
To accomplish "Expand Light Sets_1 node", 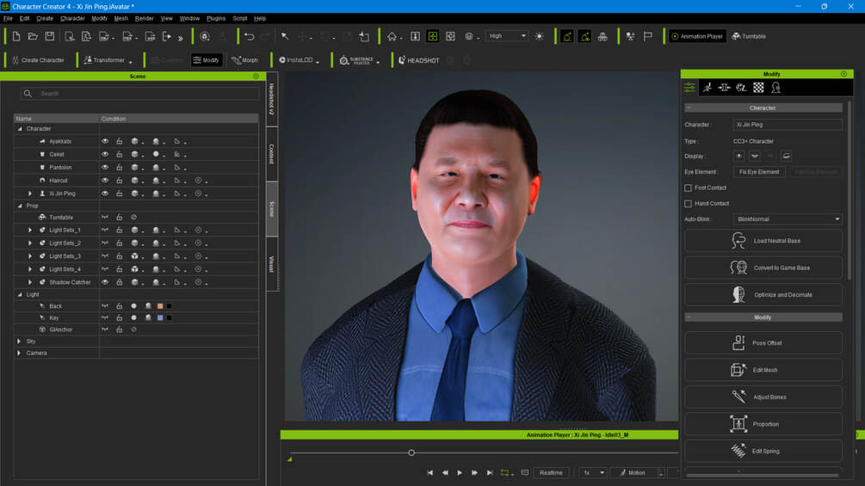I will [30, 230].
